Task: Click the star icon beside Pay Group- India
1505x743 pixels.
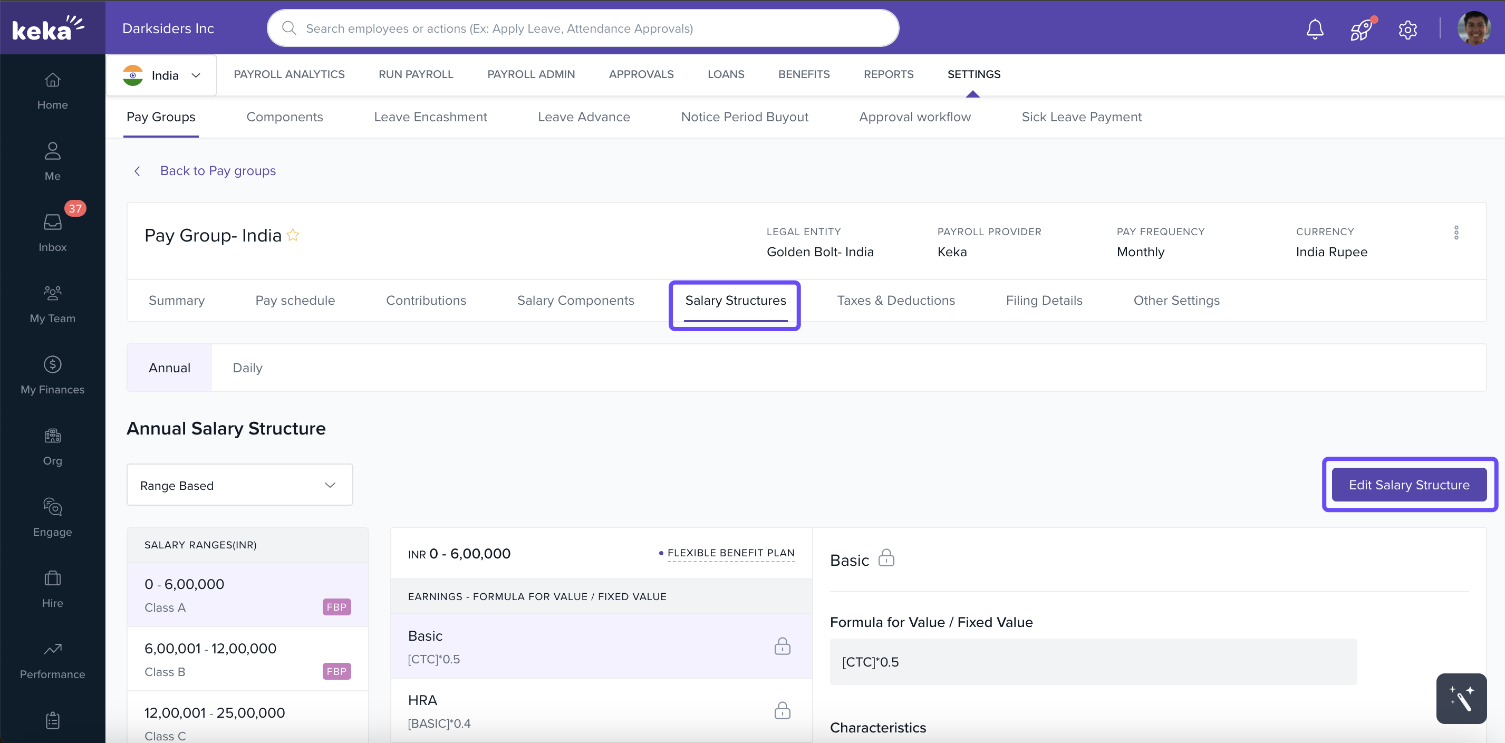Action: tap(293, 235)
